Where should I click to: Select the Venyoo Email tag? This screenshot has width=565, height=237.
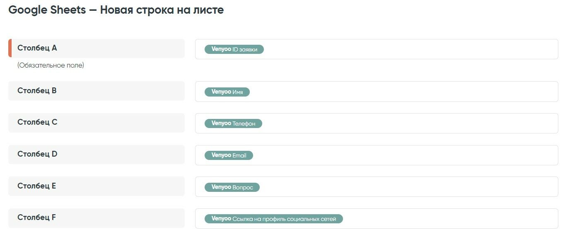(229, 155)
